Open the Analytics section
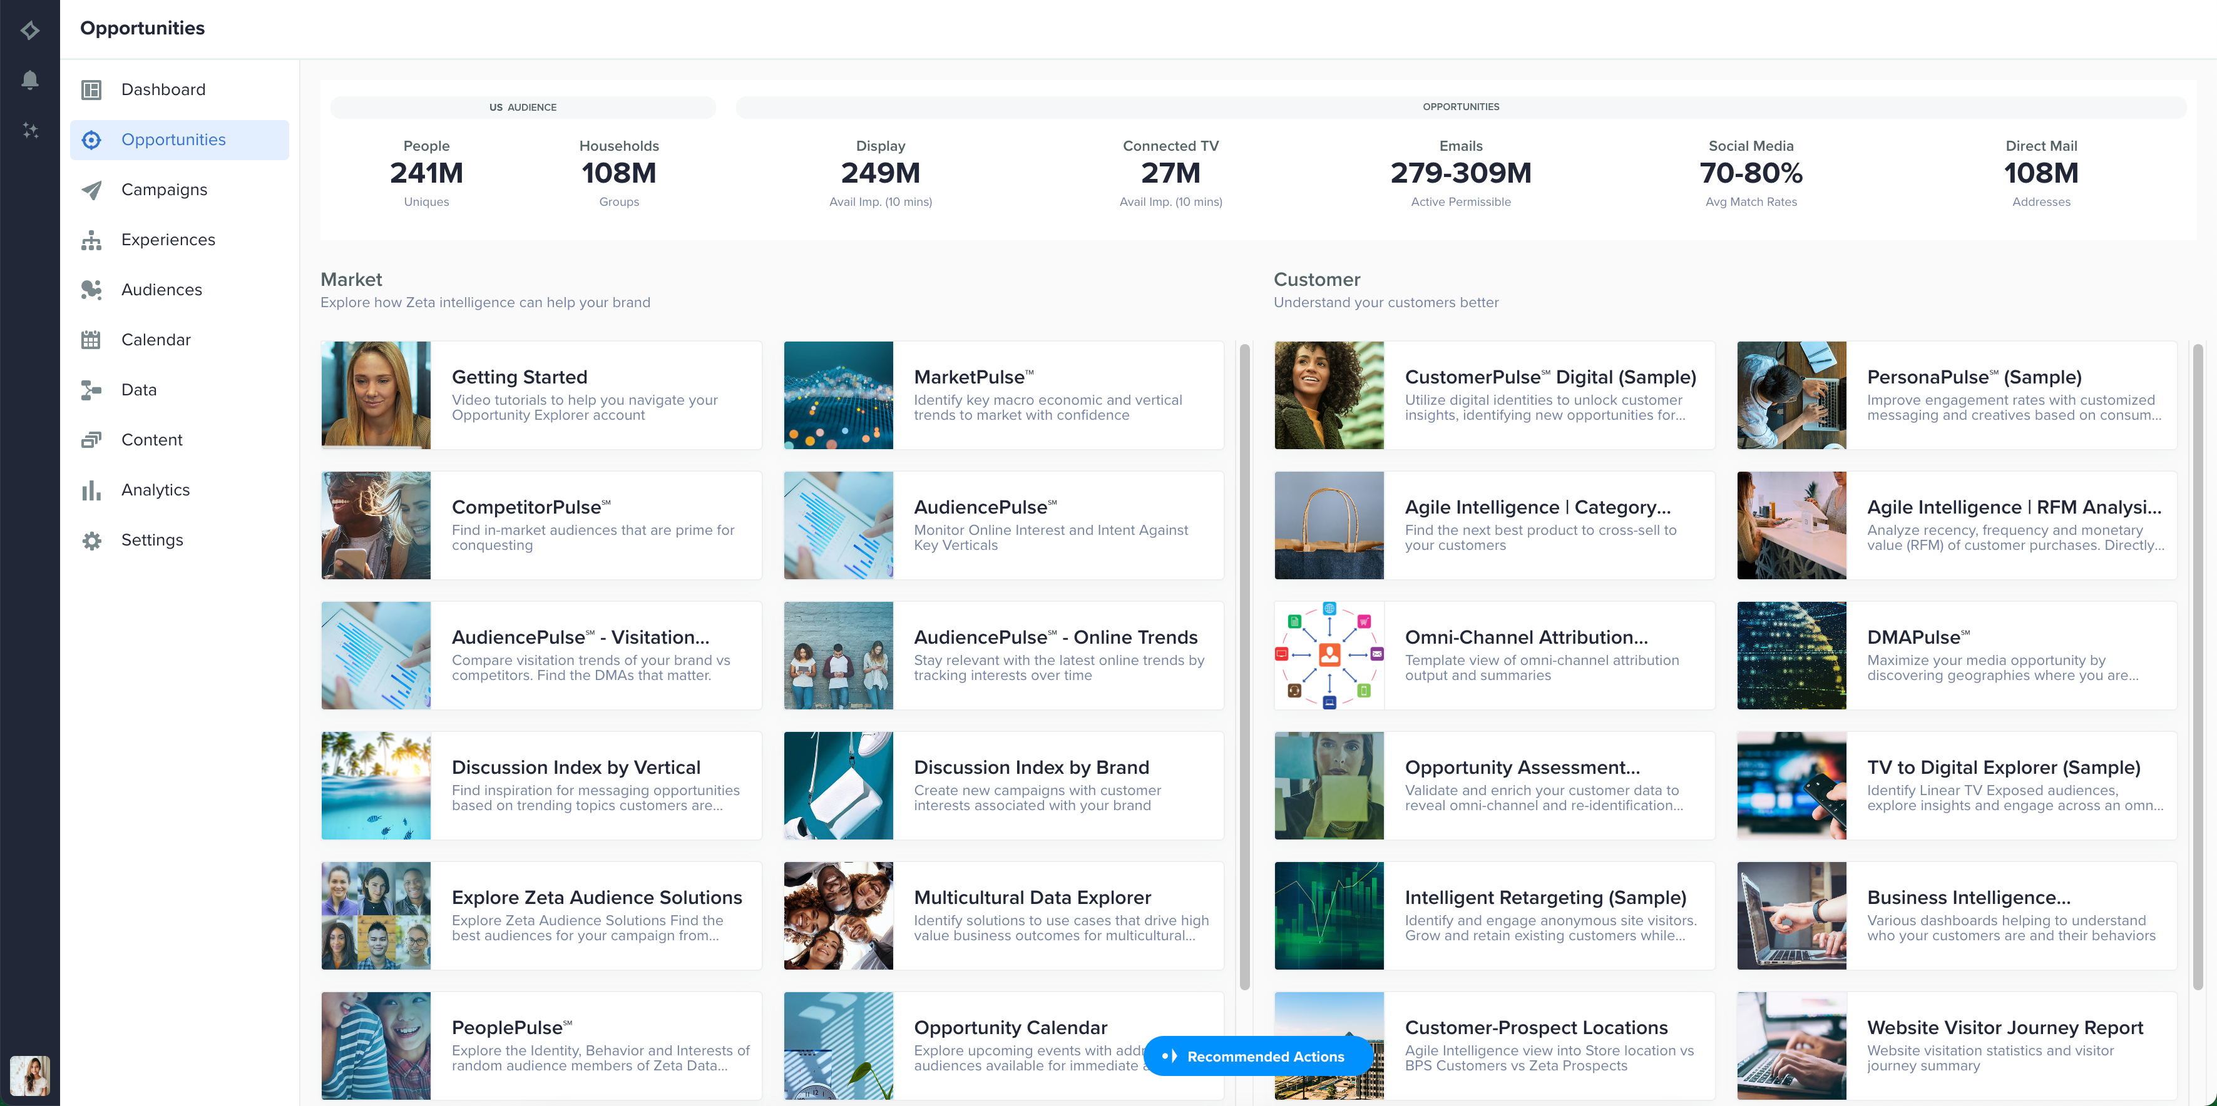The height and width of the screenshot is (1106, 2217). coord(180,489)
